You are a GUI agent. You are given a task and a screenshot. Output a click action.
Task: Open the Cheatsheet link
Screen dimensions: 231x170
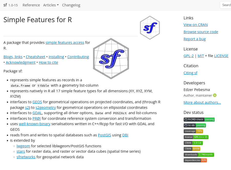[x=36, y=57]
